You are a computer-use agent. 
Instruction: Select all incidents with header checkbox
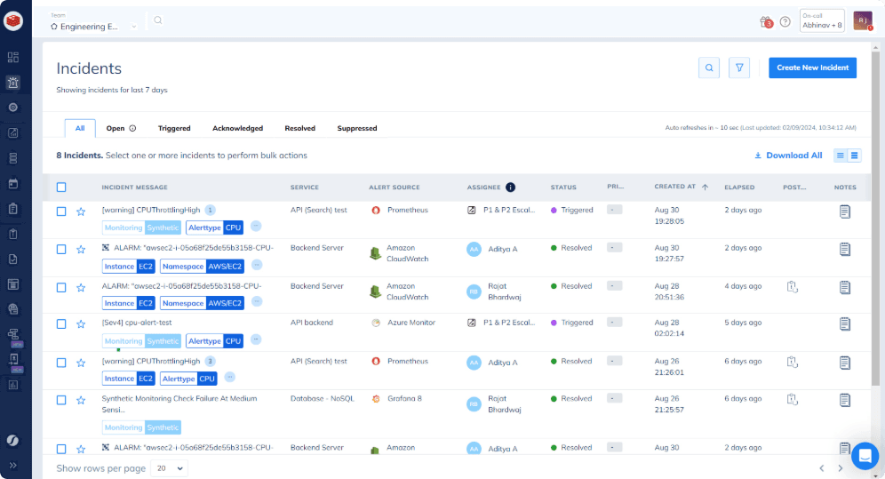(x=61, y=188)
